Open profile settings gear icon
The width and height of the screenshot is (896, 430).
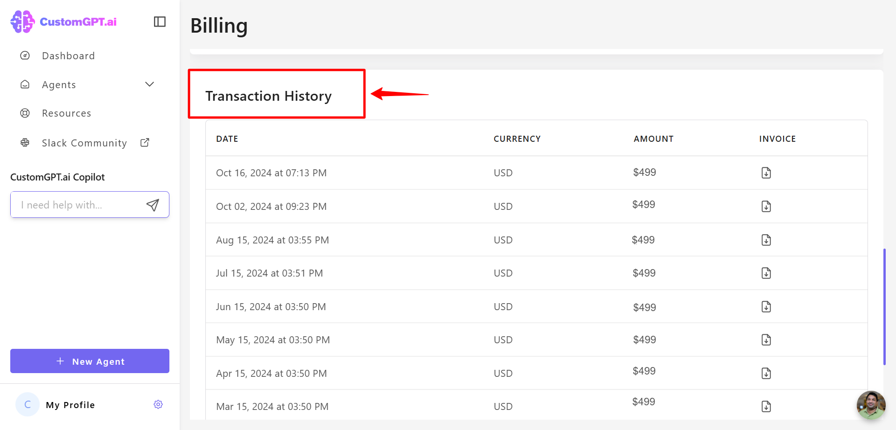pyautogui.click(x=158, y=405)
